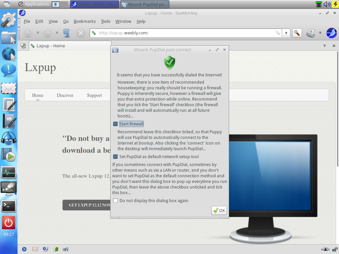Image resolution: width=339 pixels, height=254 pixels.
Task: Open the Go menu
Action: 66,21
